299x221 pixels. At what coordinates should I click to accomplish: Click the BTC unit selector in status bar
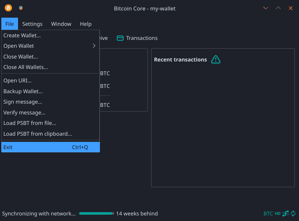point(268,214)
